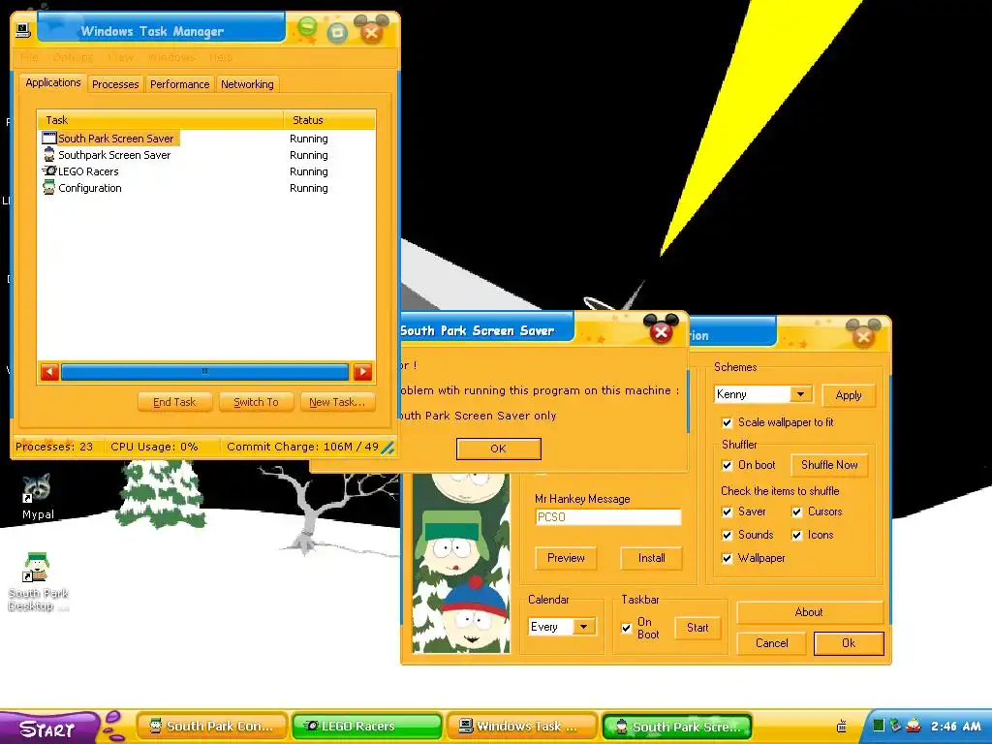Viewport: 992px width, 744px height.
Task: Select South Park Screen Saver task icon
Action: point(49,138)
